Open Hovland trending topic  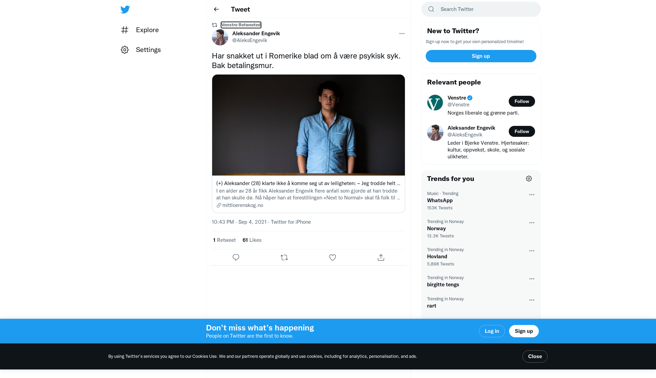pyautogui.click(x=437, y=257)
